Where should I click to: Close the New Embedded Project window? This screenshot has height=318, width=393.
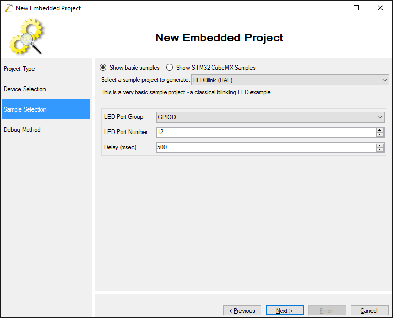point(380,8)
